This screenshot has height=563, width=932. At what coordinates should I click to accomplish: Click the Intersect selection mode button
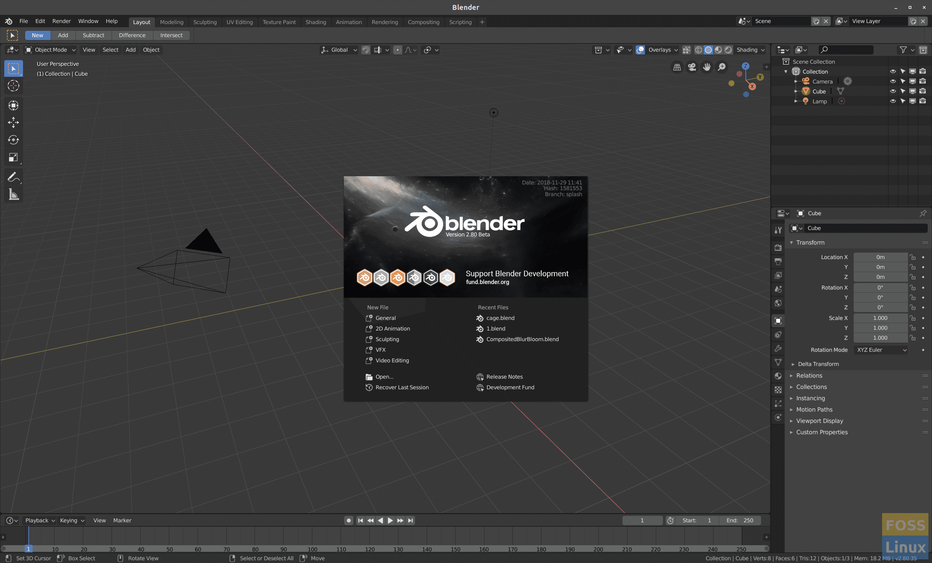click(x=171, y=35)
